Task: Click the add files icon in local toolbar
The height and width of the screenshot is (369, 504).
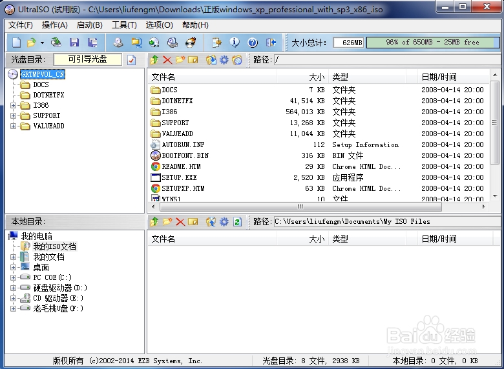Action: (211, 222)
